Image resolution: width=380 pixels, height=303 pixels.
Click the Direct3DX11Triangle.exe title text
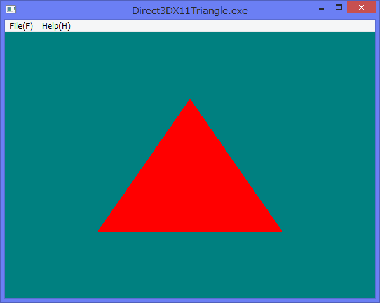[190, 11]
